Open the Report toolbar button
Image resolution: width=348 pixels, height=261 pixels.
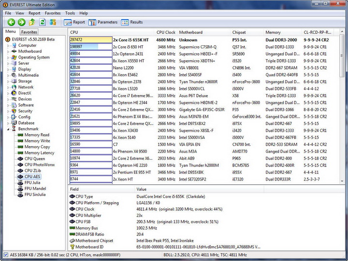coord(74,22)
